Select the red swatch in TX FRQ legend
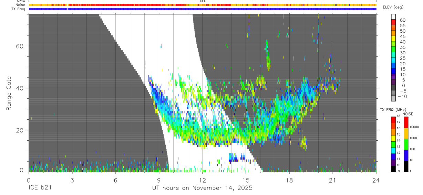 point(393,120)
